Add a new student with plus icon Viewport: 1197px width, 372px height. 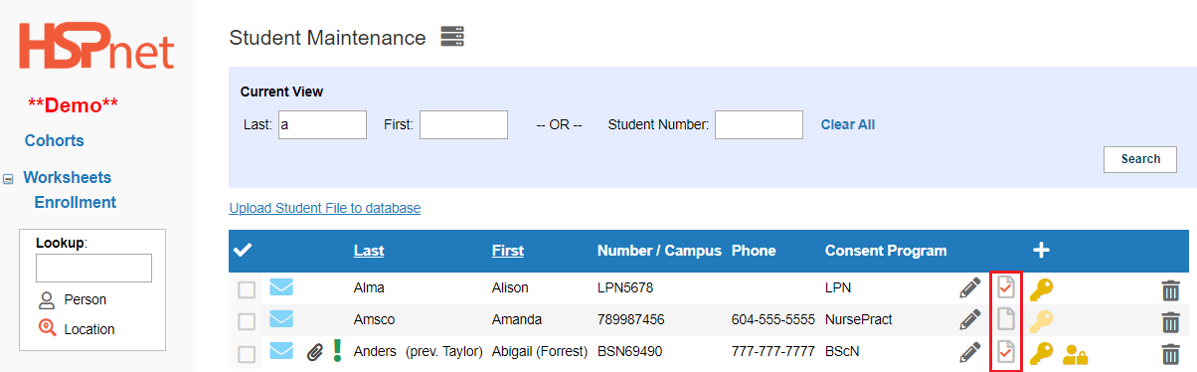click(x=1042, y=251)
